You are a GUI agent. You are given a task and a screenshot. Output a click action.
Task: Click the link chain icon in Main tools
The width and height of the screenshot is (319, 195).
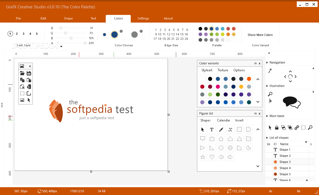296,128
